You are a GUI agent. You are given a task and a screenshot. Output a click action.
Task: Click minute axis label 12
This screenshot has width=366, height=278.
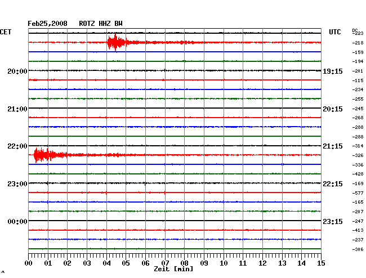tap(262, 263)
